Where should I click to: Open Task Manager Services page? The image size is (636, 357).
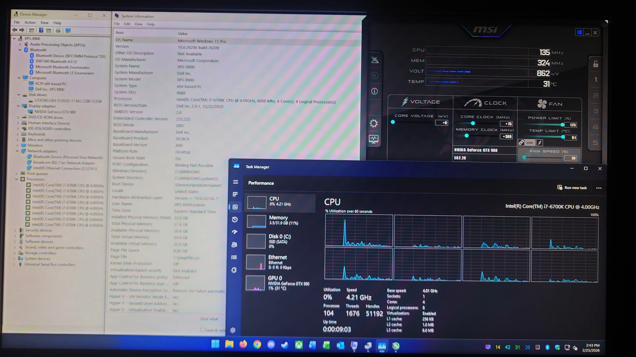coord(234,270)
